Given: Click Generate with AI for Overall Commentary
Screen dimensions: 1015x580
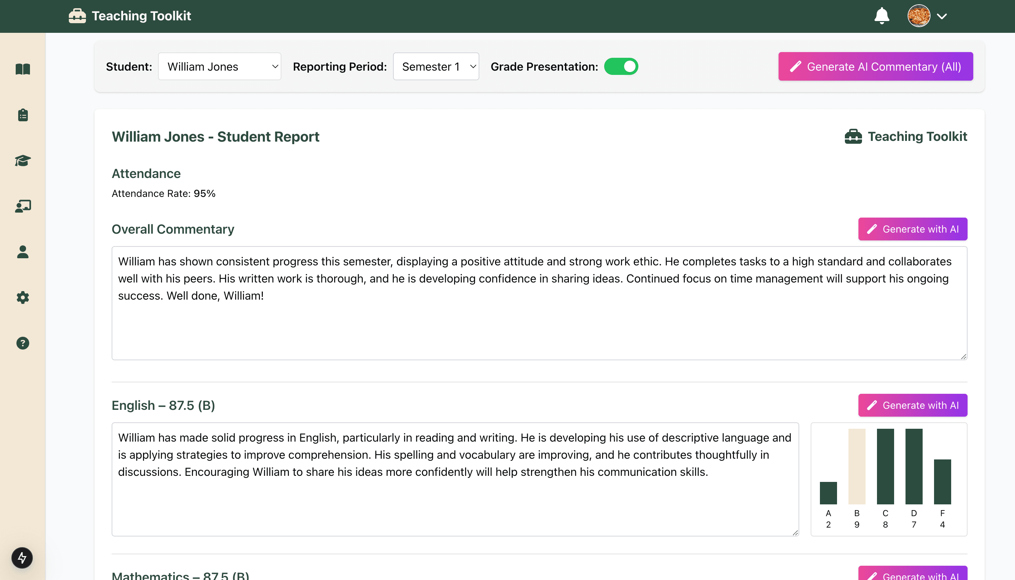Looking at the screenshot, I should coord(912,229).
